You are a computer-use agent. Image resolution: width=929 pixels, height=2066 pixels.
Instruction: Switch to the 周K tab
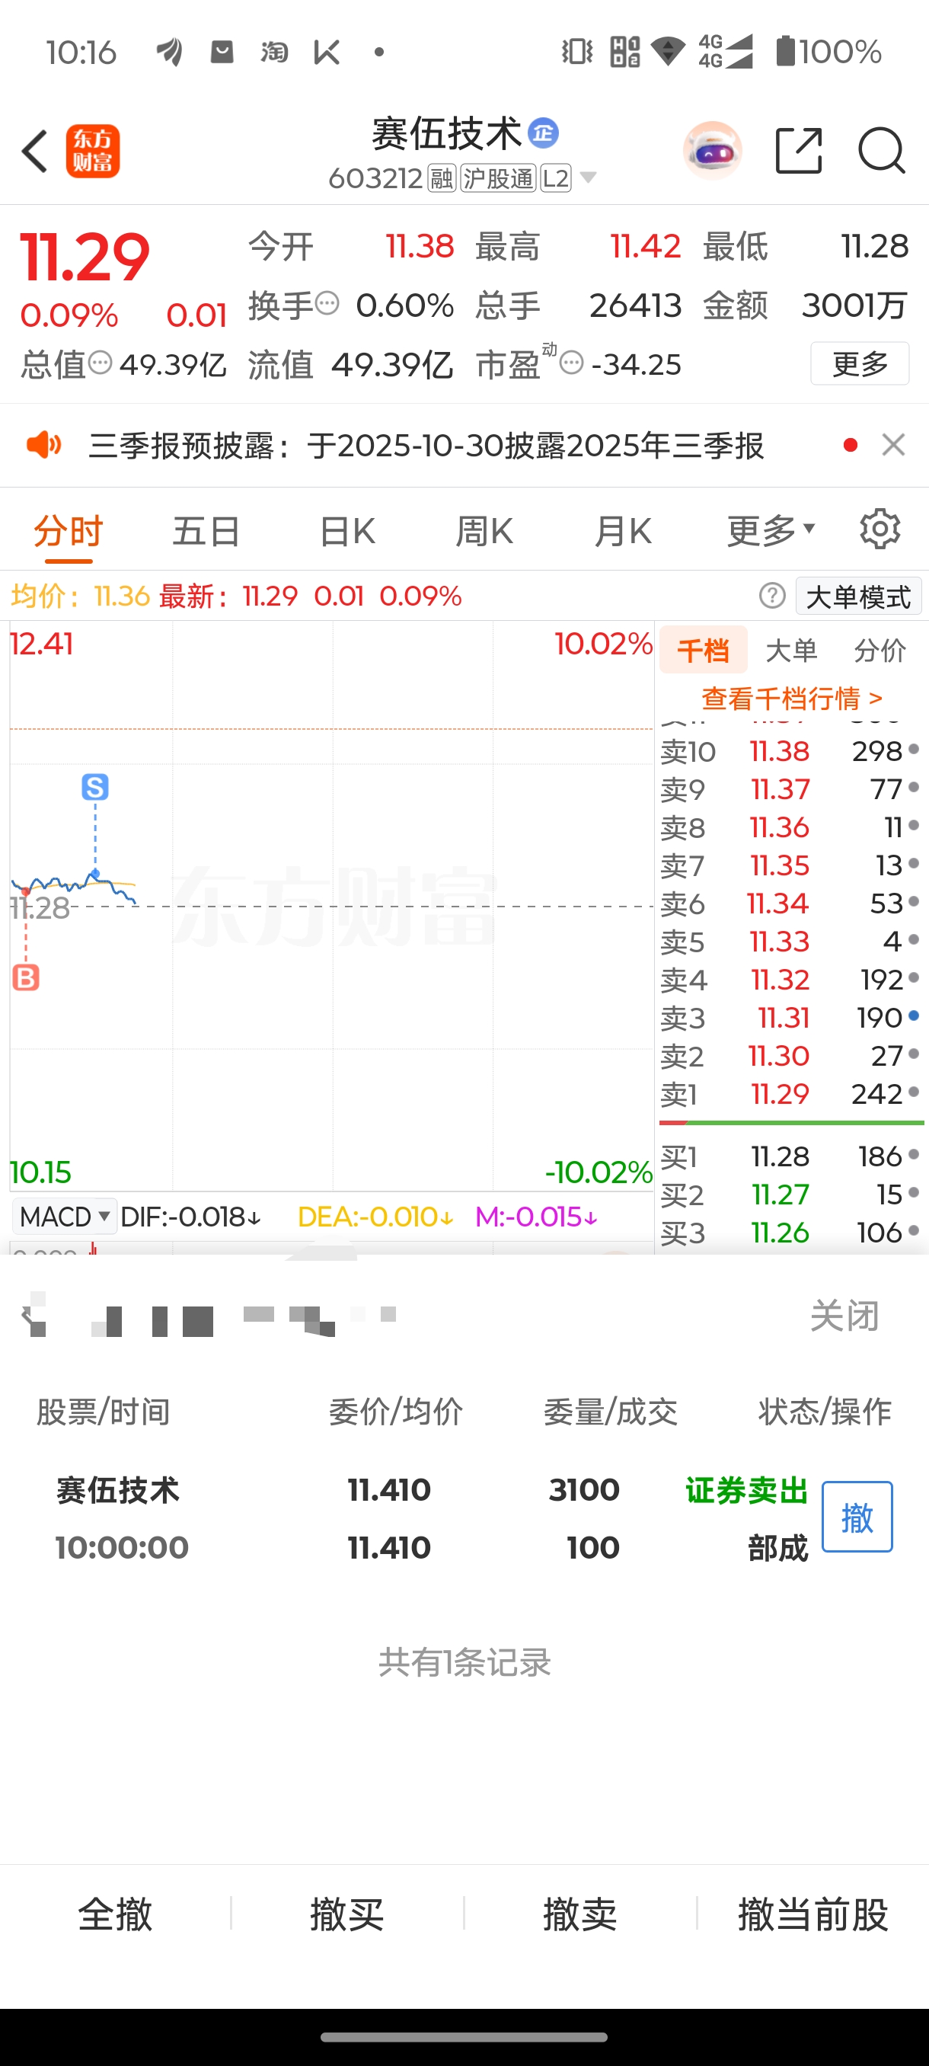point(484,531)
